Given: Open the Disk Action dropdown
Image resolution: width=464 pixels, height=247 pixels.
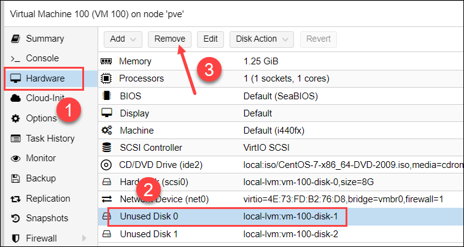Looking at the screenshot, I should pos(261,39).
